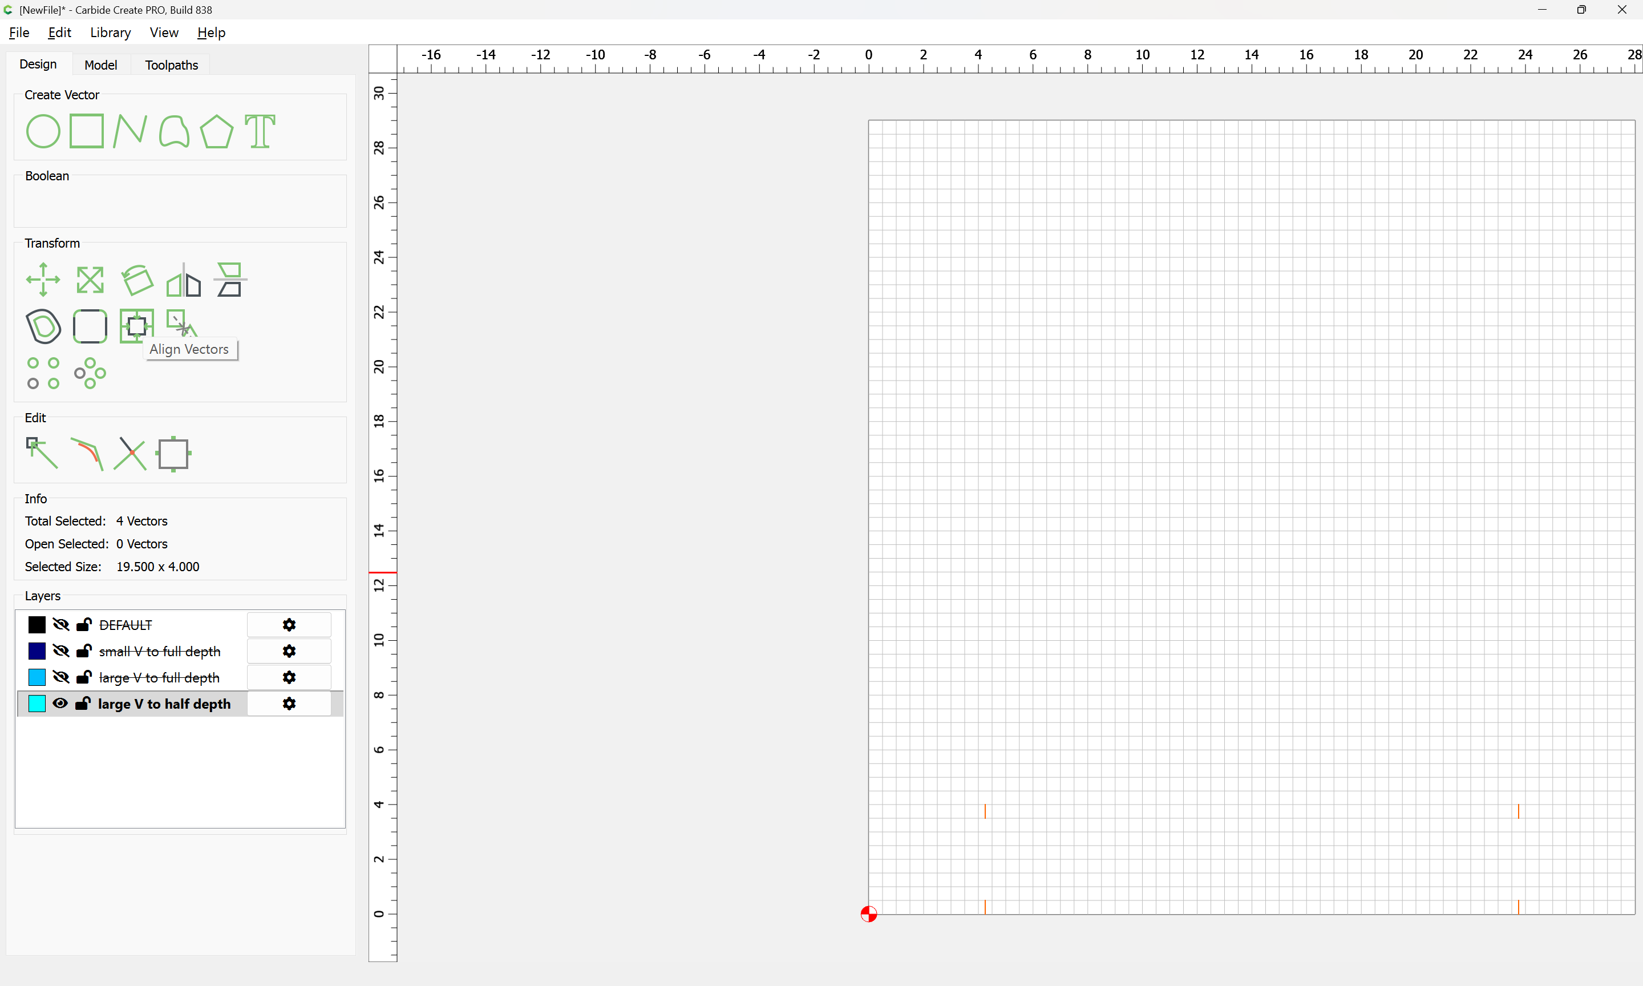
Task: Show the hidden DEFAULT layer
Action: pyautogui.click(x=61, y=625)
